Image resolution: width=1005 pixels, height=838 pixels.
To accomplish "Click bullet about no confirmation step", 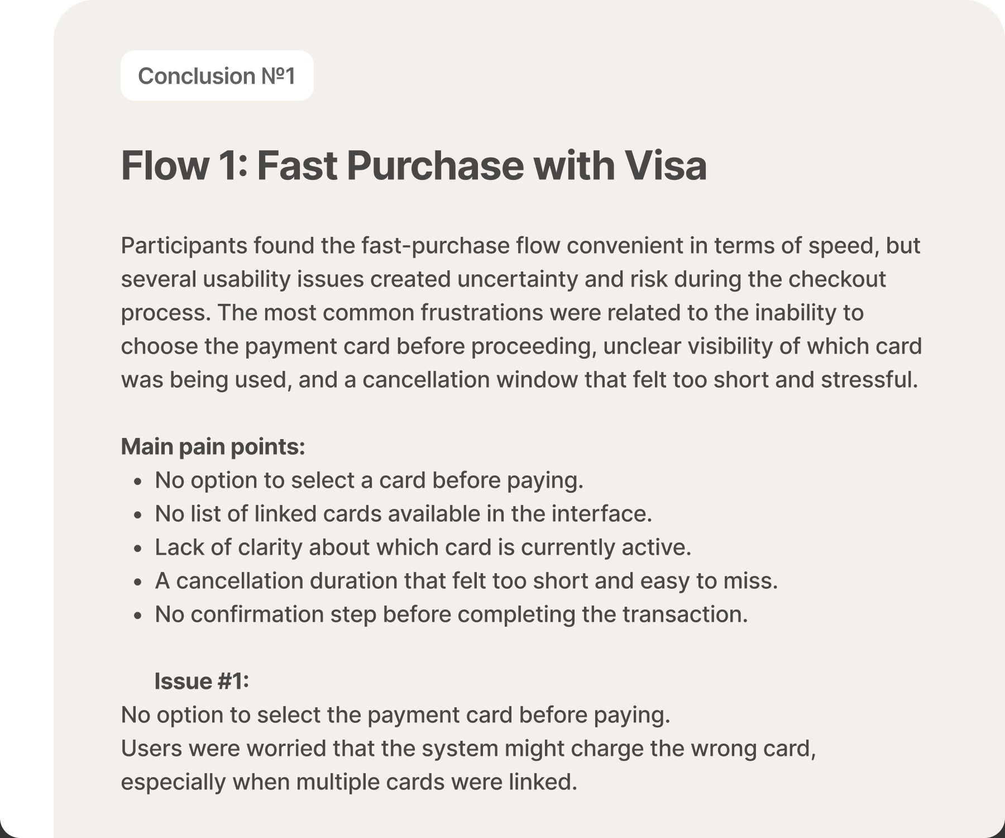I will 451,615.
